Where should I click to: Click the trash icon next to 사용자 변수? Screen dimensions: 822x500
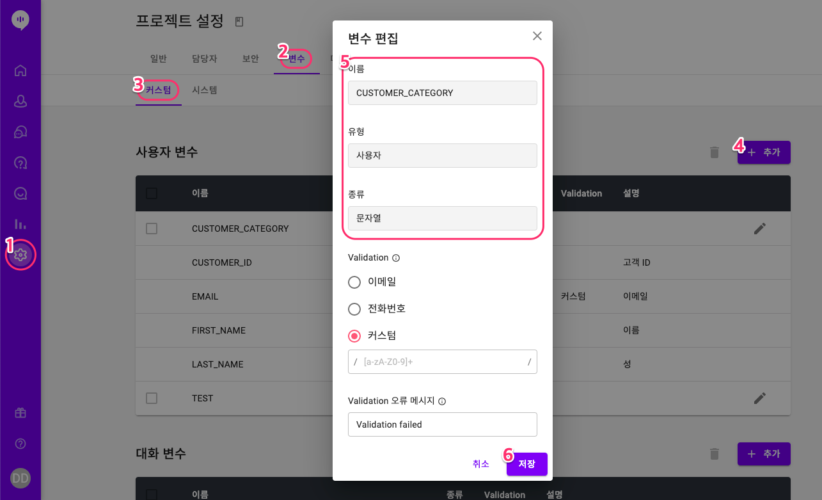pyautogui.click(x=715, y=152)
